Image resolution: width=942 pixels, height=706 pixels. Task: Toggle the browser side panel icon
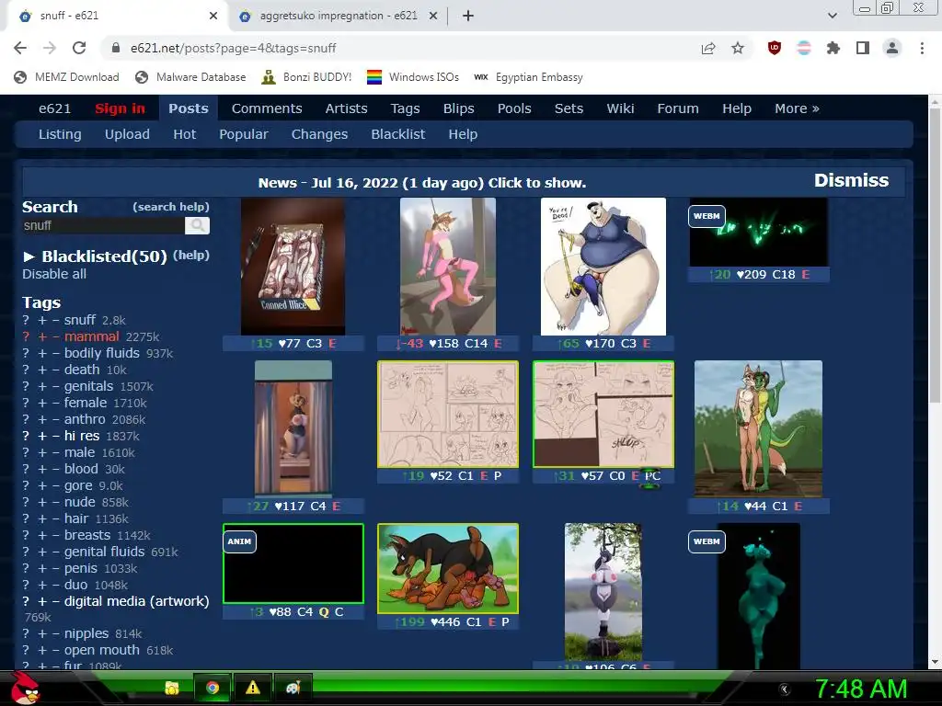pos(863,48)
